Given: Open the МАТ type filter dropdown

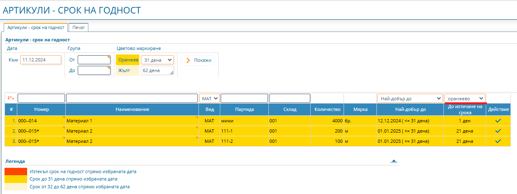Looking at the screenshot, I should point(209,98).
